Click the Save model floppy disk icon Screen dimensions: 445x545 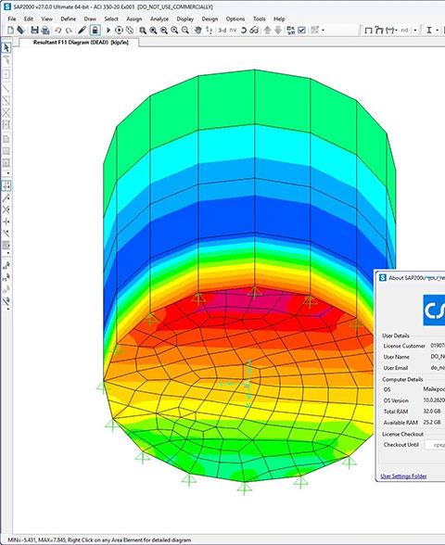34,31
